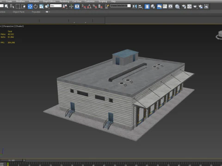Screen dimensions: 222x166
Task: Open the Curve Editor
Action: 165,6
